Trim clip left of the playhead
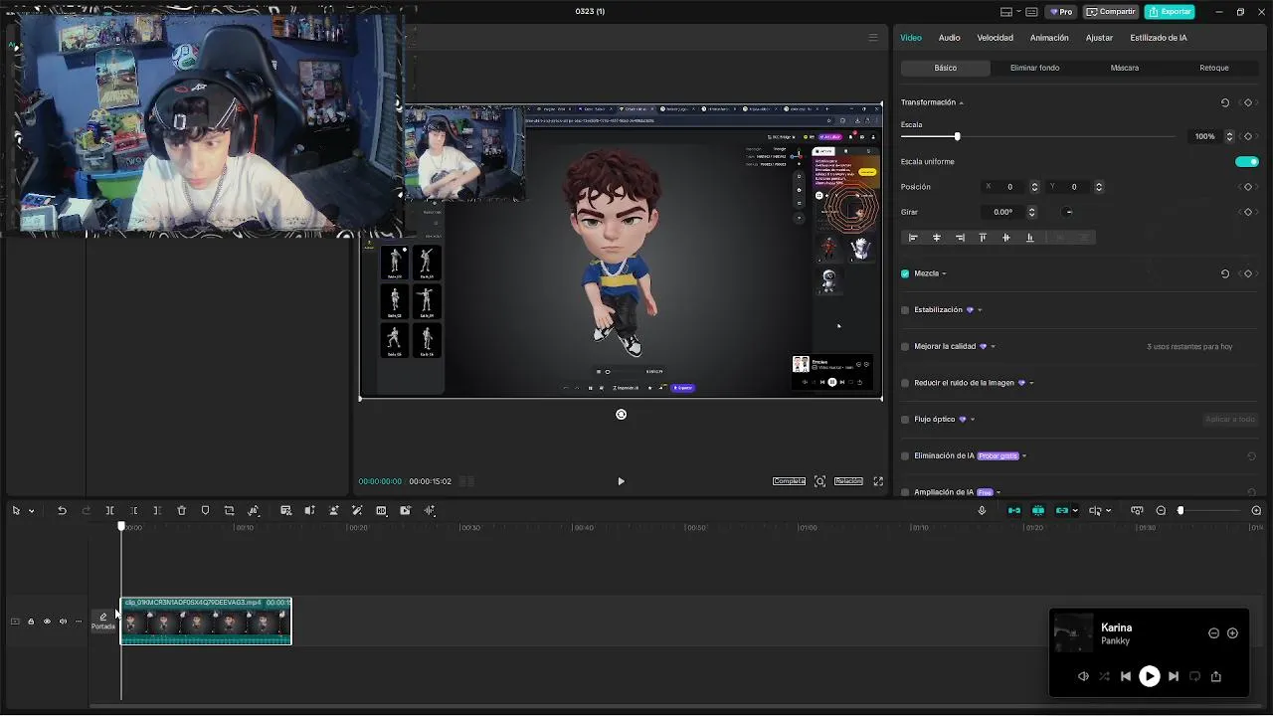 [x=133, y=510]
